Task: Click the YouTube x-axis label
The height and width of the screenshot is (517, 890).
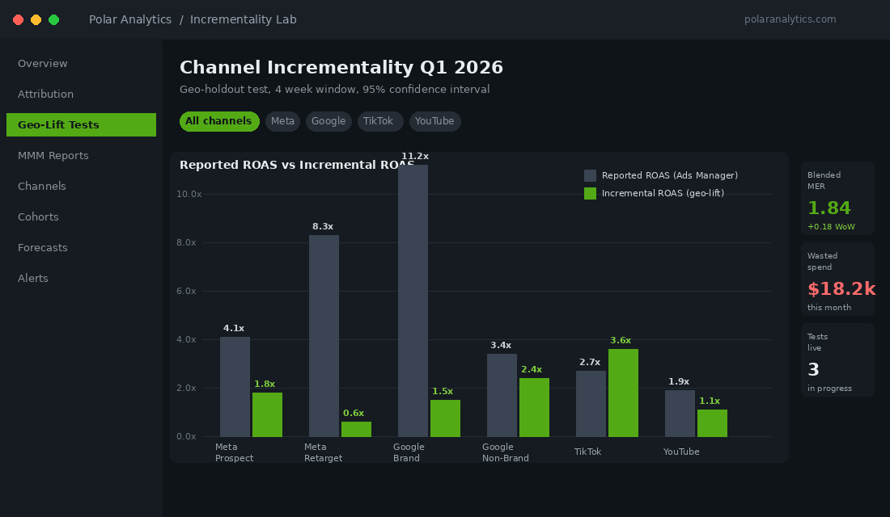Action: (x=681, y=452)
